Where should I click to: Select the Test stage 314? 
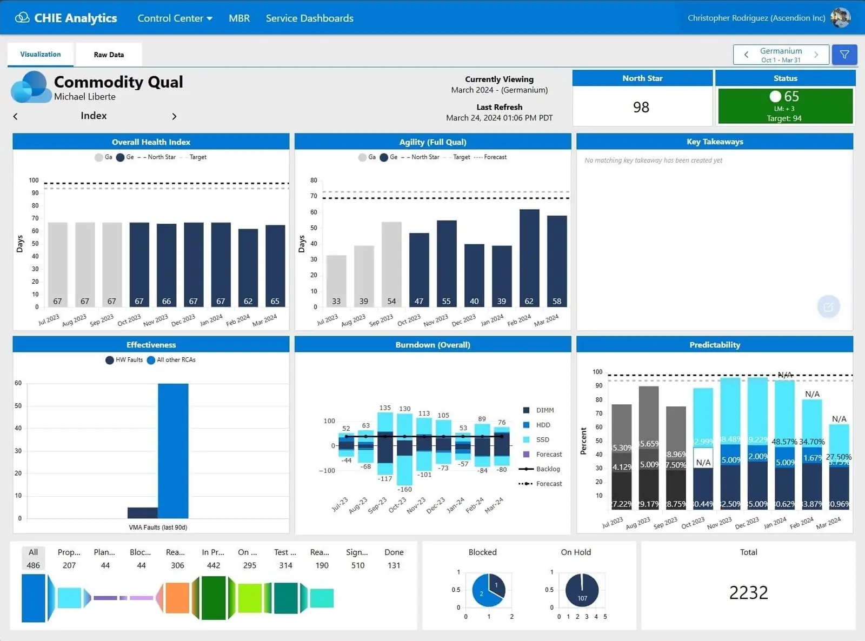click(285, 559)
